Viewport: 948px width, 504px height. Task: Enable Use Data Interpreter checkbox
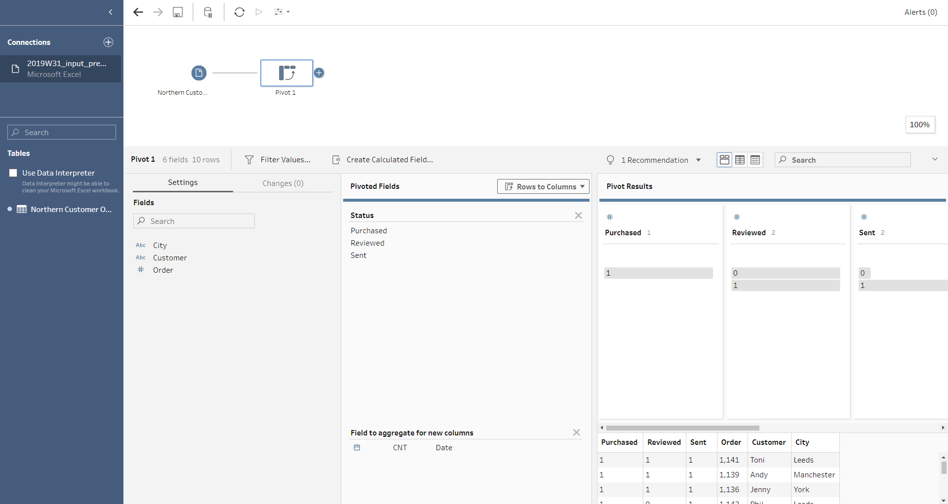pyautogui.click(x=13, y=173)
